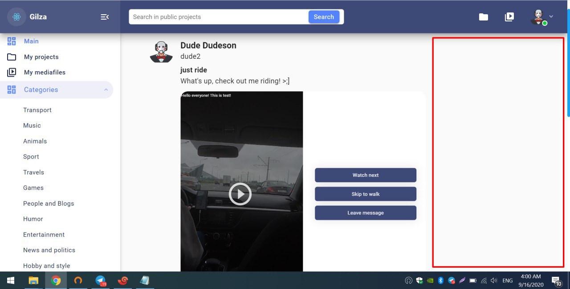Click the Categories grid icon
Image resolution: width=570 pixels, height=289 pixels.
pos(12,90)
